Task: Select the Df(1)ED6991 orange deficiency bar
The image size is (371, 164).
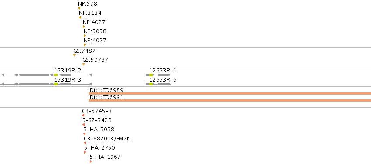Action: point(230,101)
